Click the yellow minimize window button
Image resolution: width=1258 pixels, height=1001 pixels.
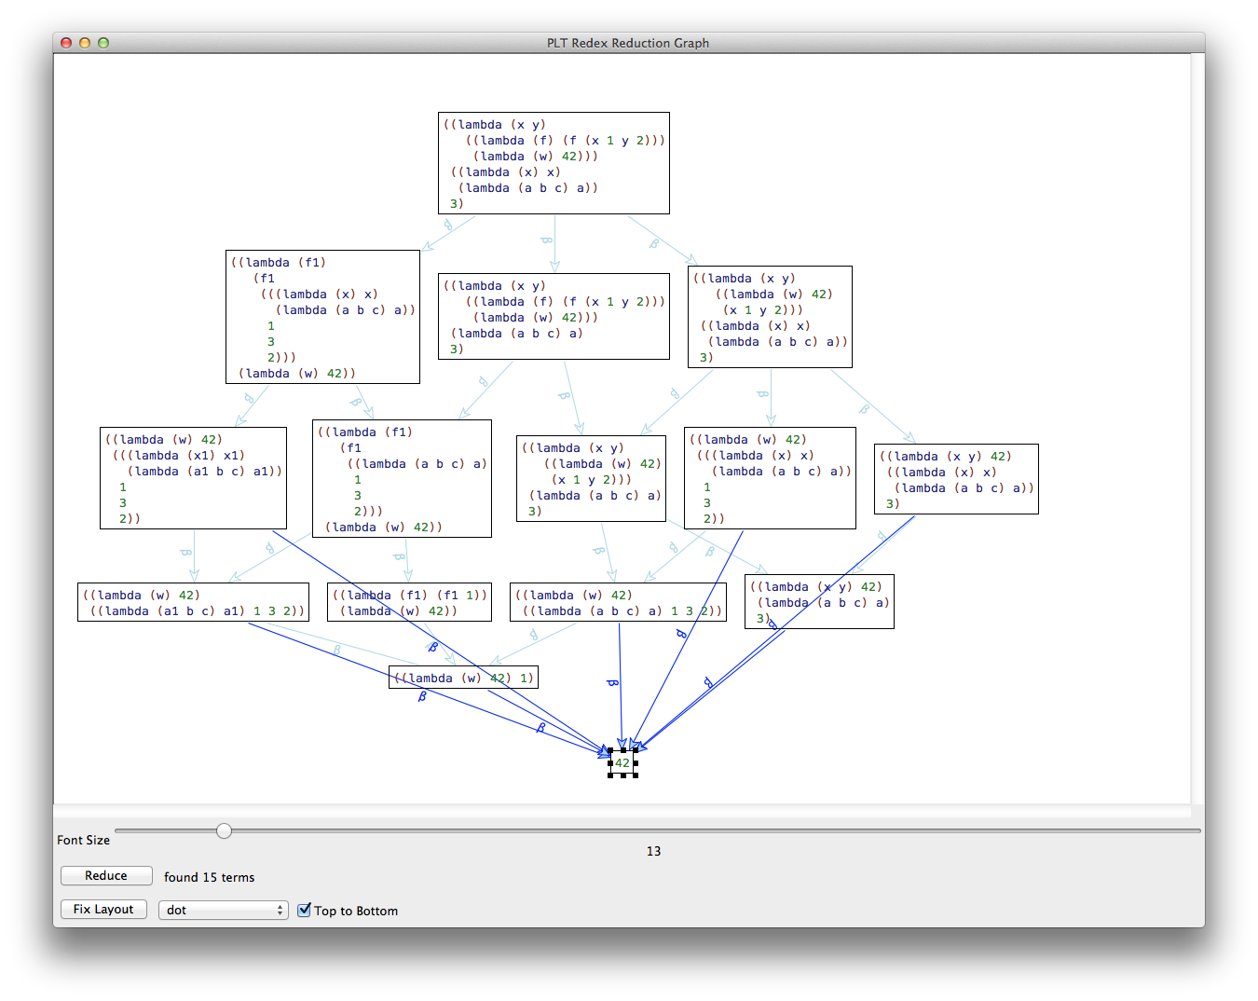pos(85,43)
